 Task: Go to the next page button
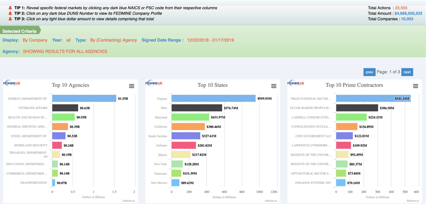coord(407,72)
